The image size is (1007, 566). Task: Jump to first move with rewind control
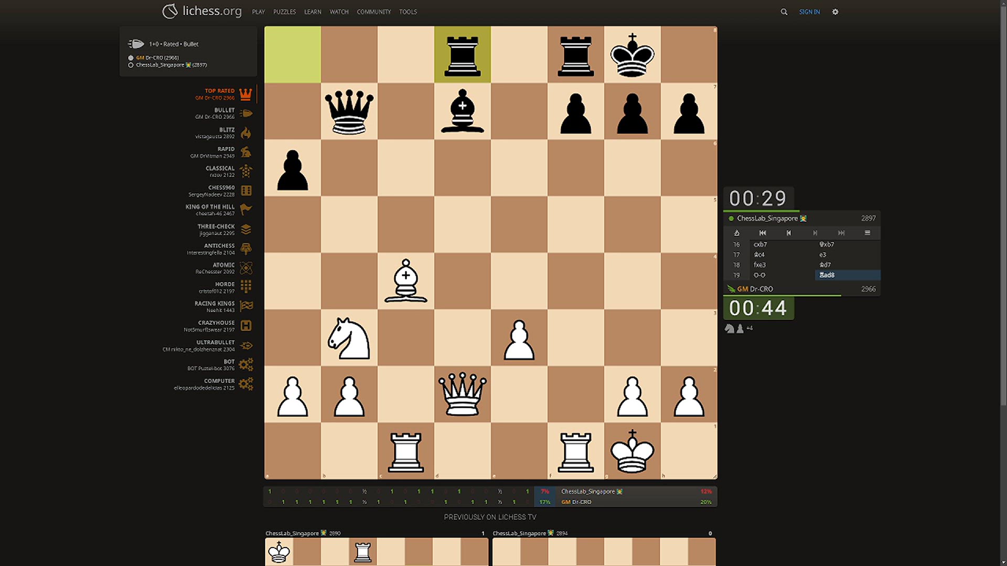point(763,233)
